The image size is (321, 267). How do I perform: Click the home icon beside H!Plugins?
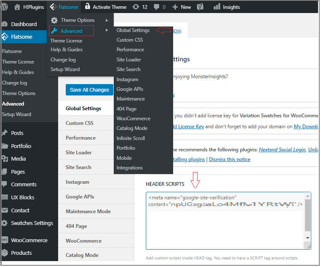[x=17, y=7]
